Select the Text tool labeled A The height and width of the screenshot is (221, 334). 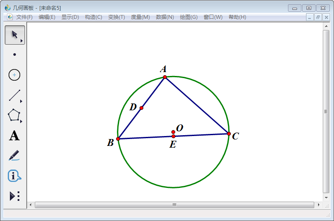click(14, 136)
